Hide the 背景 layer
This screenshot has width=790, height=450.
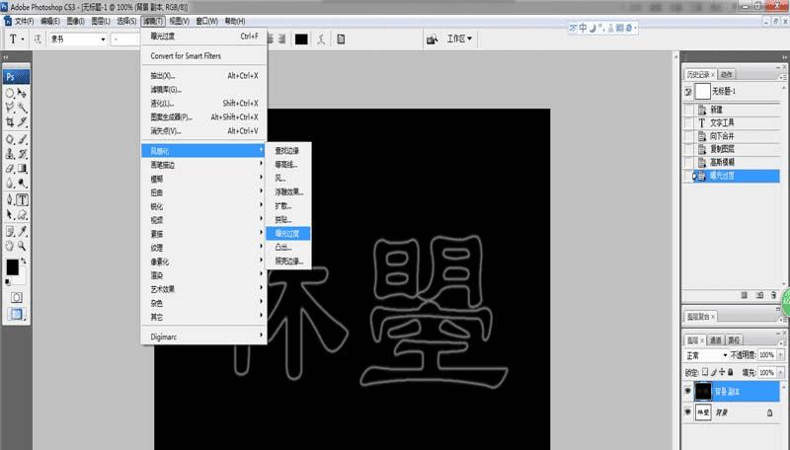[687, 412]
